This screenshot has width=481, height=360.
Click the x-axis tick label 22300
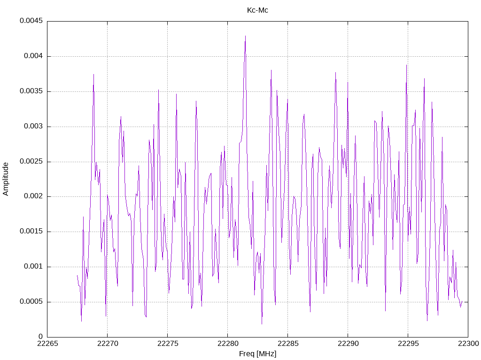[x=468, y=344]
